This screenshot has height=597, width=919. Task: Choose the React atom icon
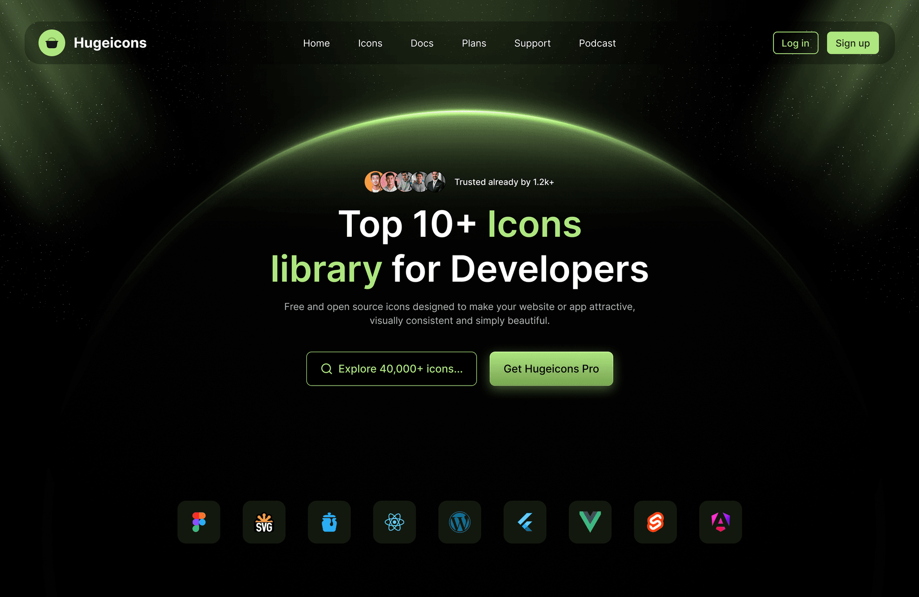394,522
